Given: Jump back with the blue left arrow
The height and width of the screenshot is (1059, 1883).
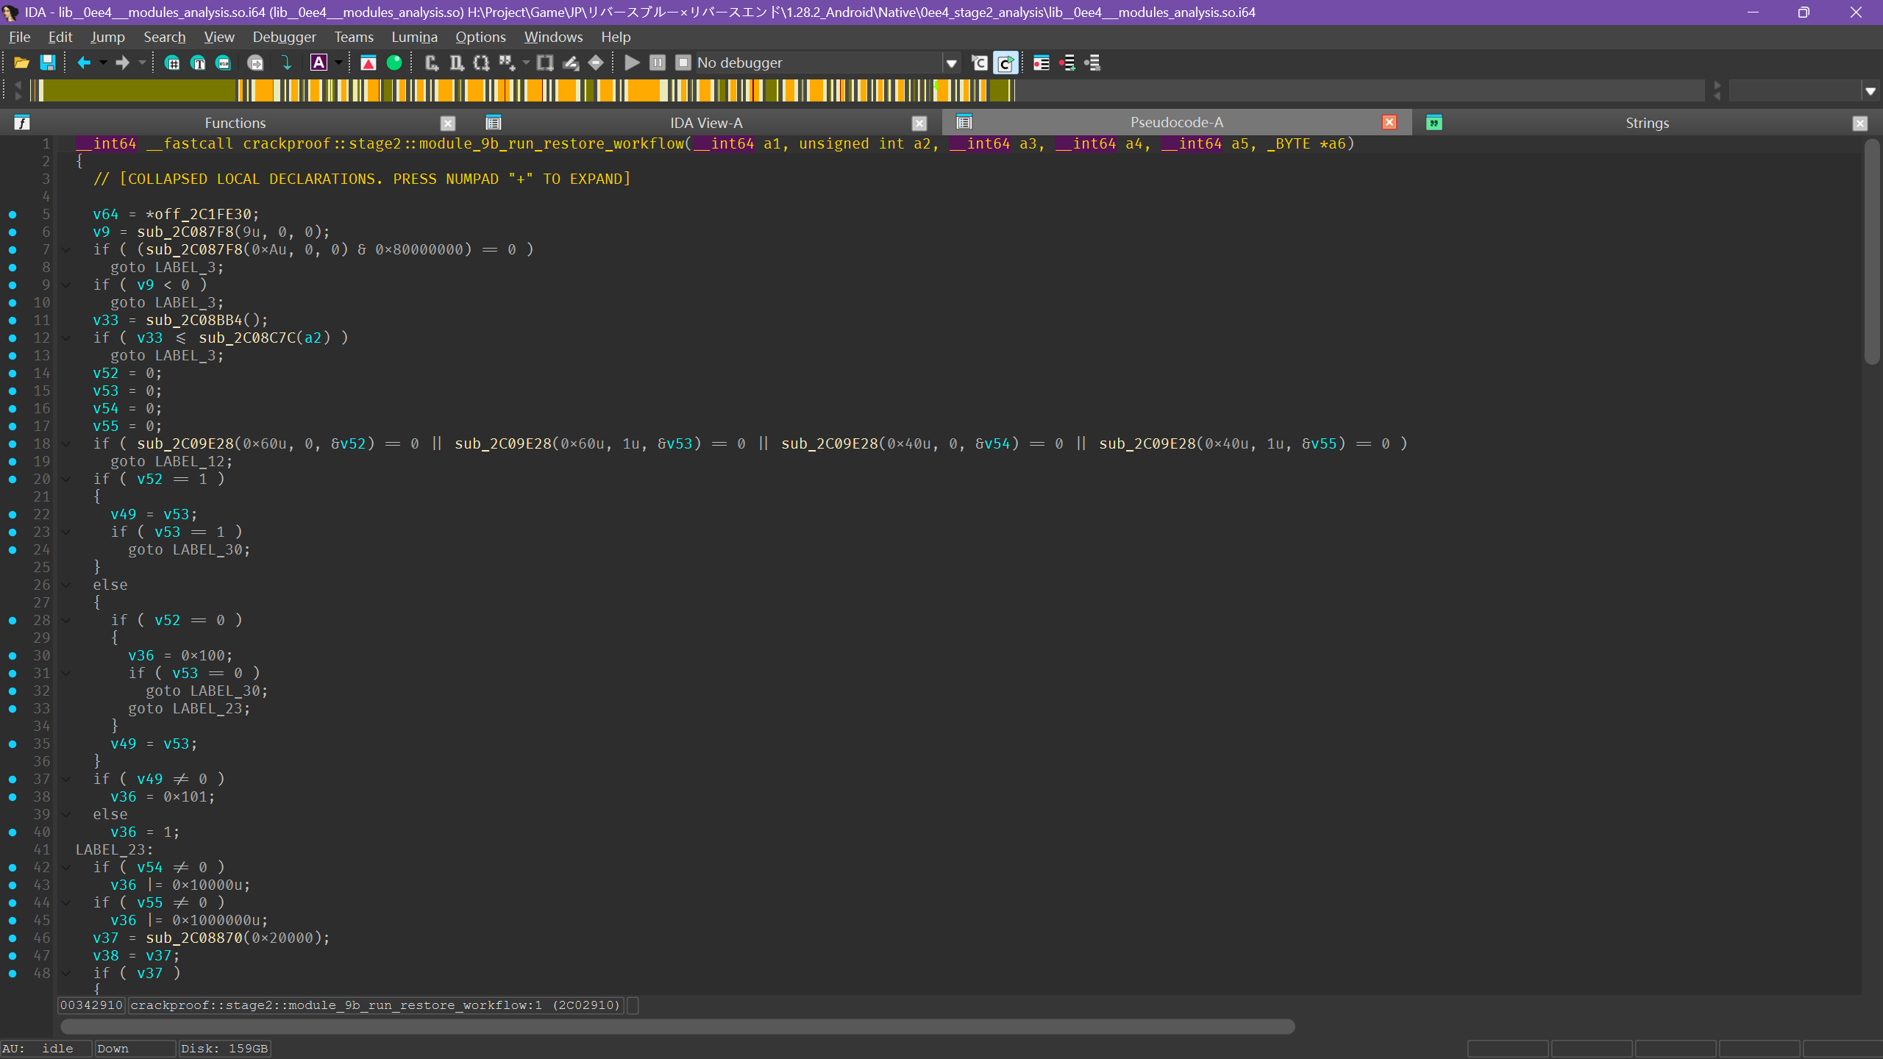Looking at the screenshot, I should point(84,63).
